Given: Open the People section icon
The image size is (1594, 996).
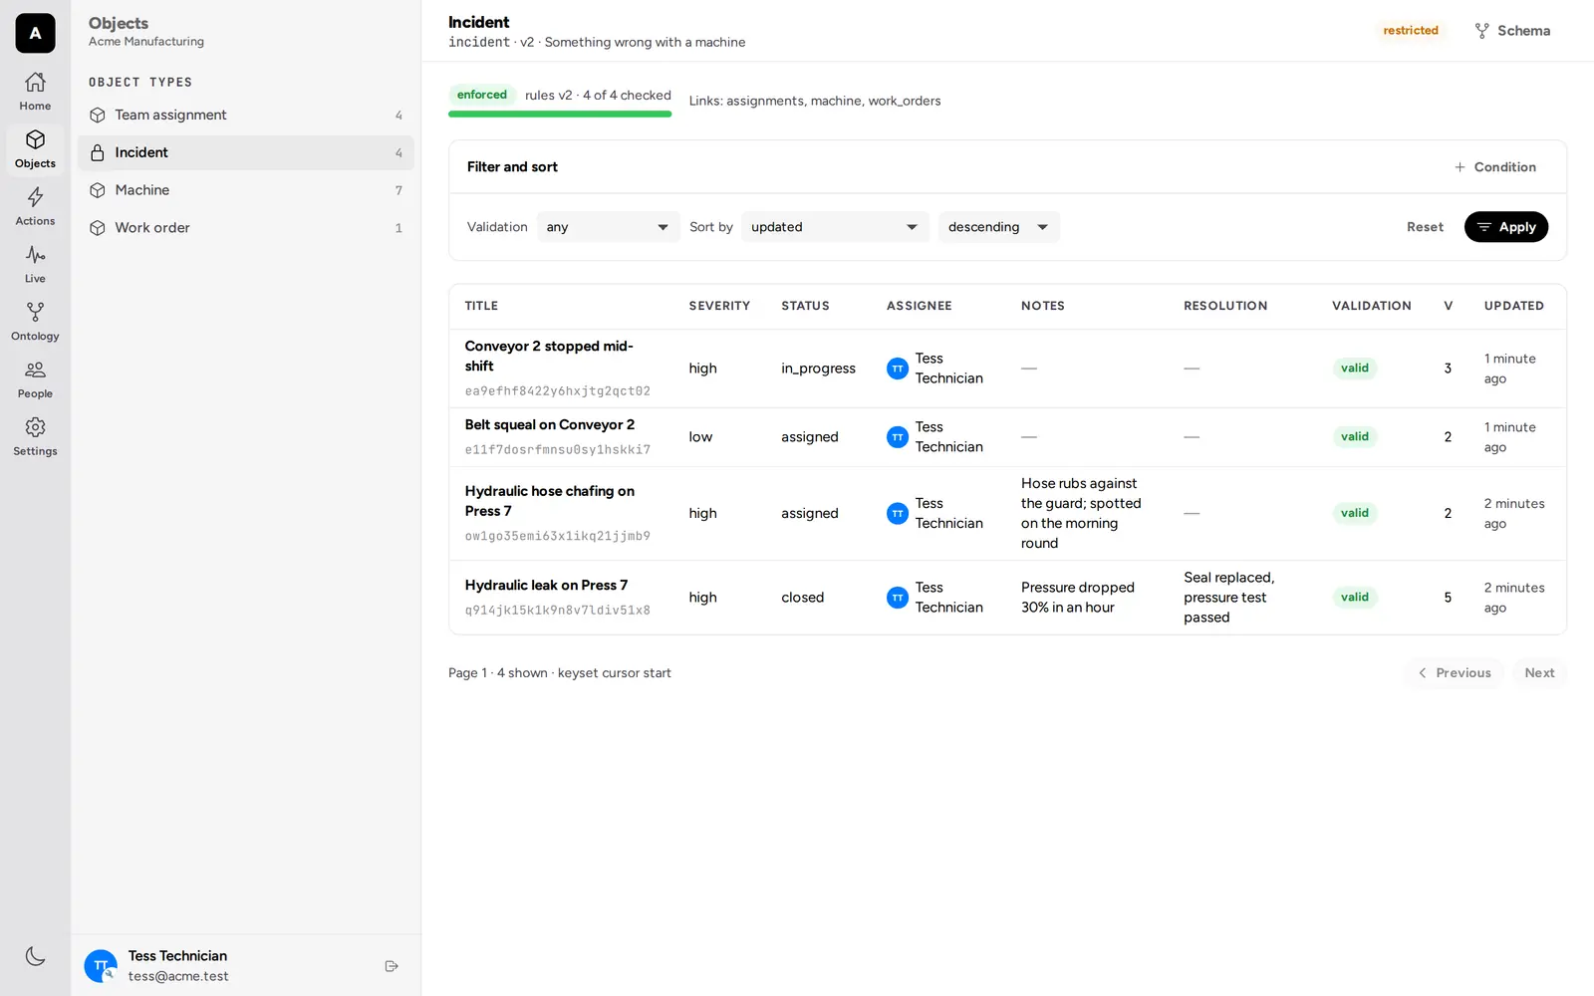Looking at the screenshot, I should click(x=35, y=371).
